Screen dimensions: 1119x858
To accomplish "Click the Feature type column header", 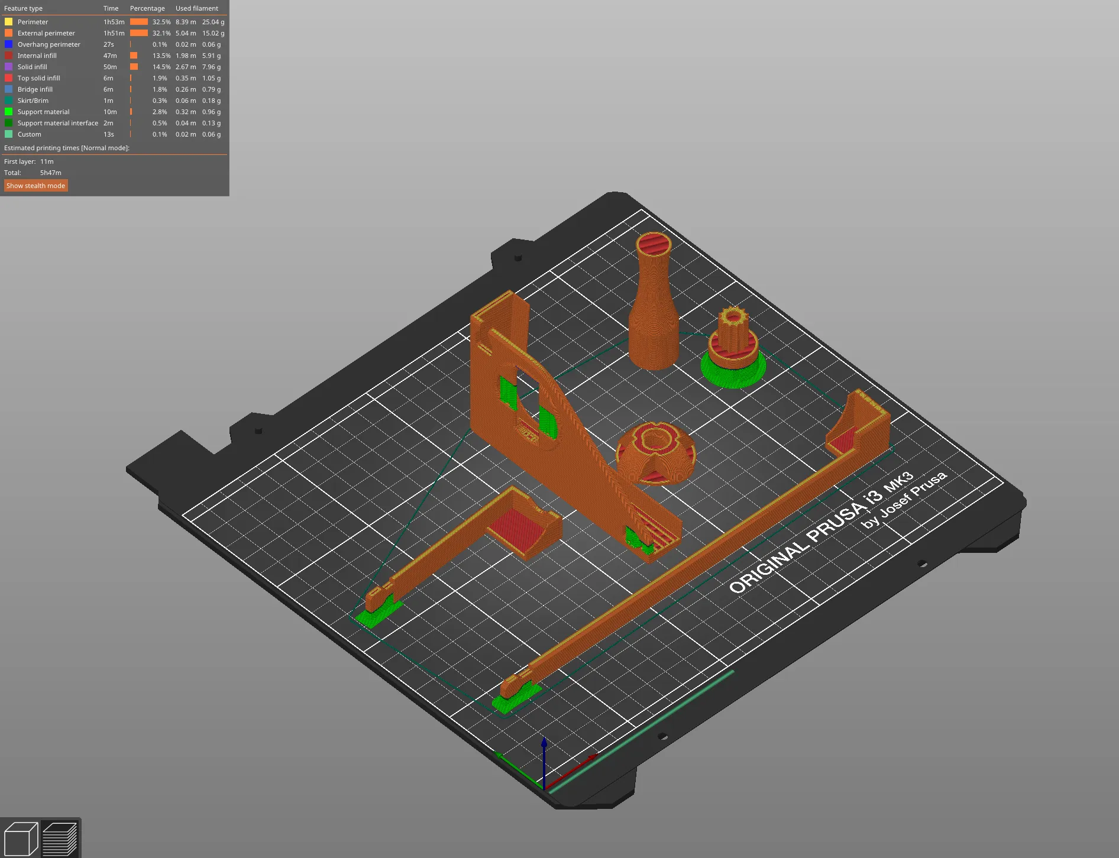I will tap(23, 8).
